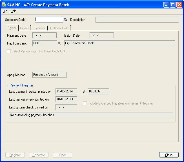Click the Register button
This screenshot has width=184, height=162.
click(15, 155)
